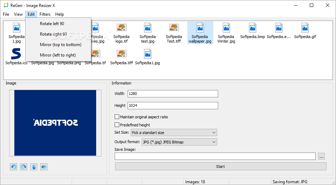Select the Softpedia.tif file

click(x=95, y=58)
